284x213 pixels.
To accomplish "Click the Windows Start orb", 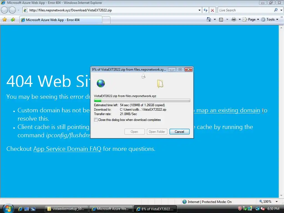I will point(8,209).
